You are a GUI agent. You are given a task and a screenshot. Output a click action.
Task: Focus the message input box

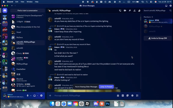[x=85, y=96]
